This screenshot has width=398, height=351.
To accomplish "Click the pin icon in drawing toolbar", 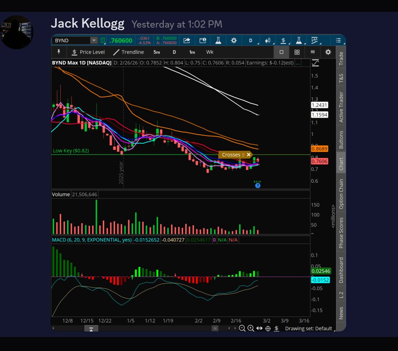I will coord(59,52).
